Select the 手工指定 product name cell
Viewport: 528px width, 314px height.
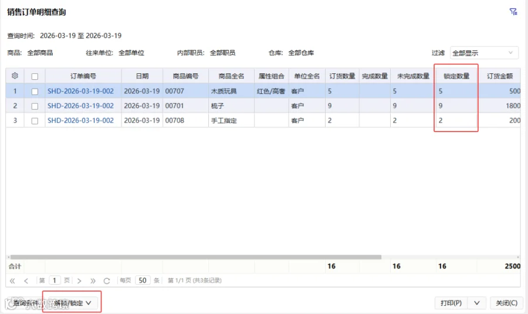point(231,120)
